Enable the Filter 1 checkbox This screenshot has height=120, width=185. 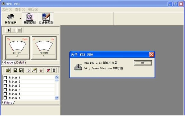pyautogui.click(x=5, y=77)
